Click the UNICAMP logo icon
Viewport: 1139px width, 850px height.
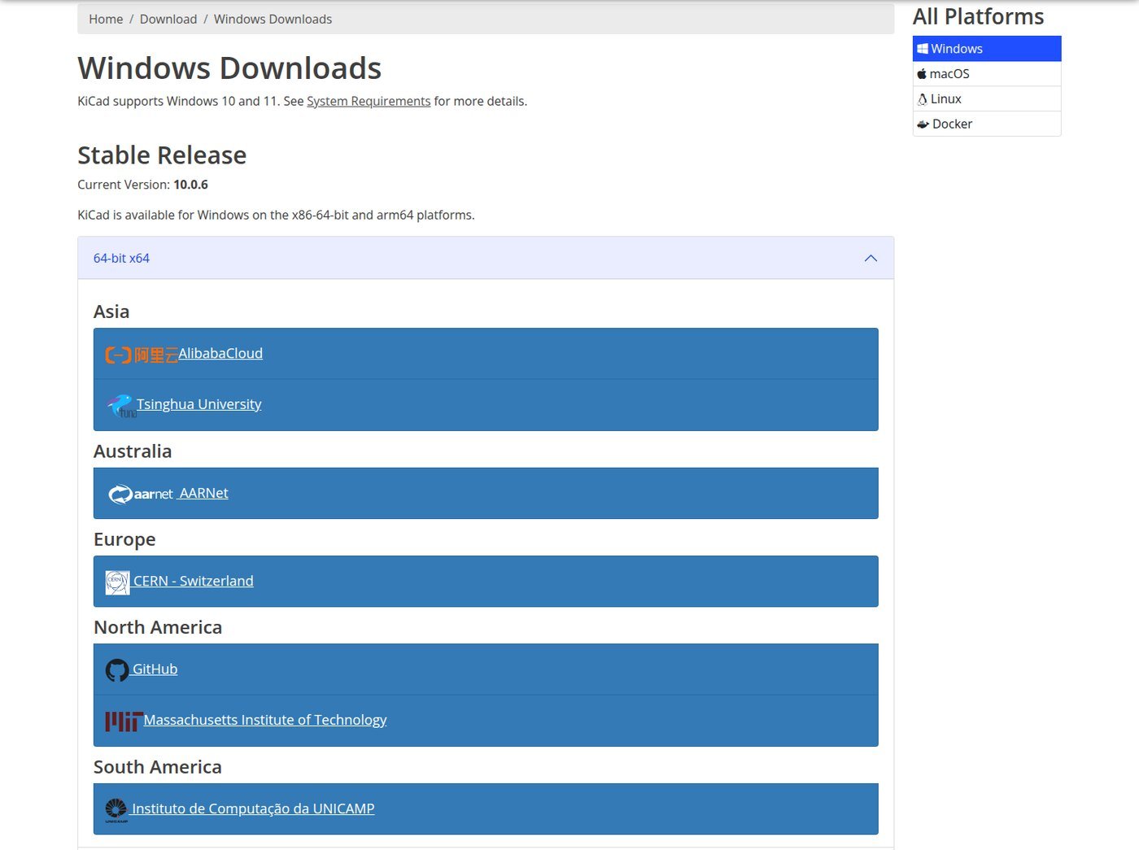coord(116,810)
